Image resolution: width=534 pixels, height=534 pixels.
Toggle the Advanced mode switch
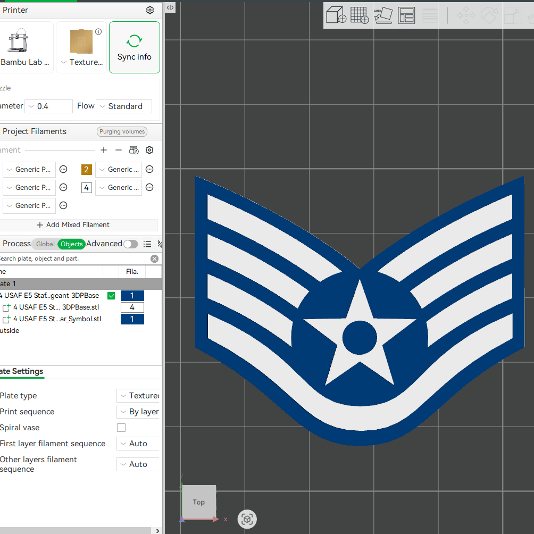[x=131, y=244]
